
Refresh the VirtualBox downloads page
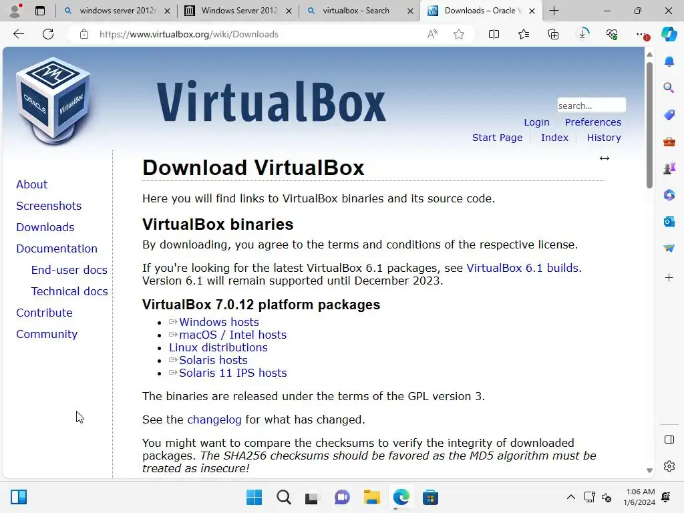pos(48,34)
